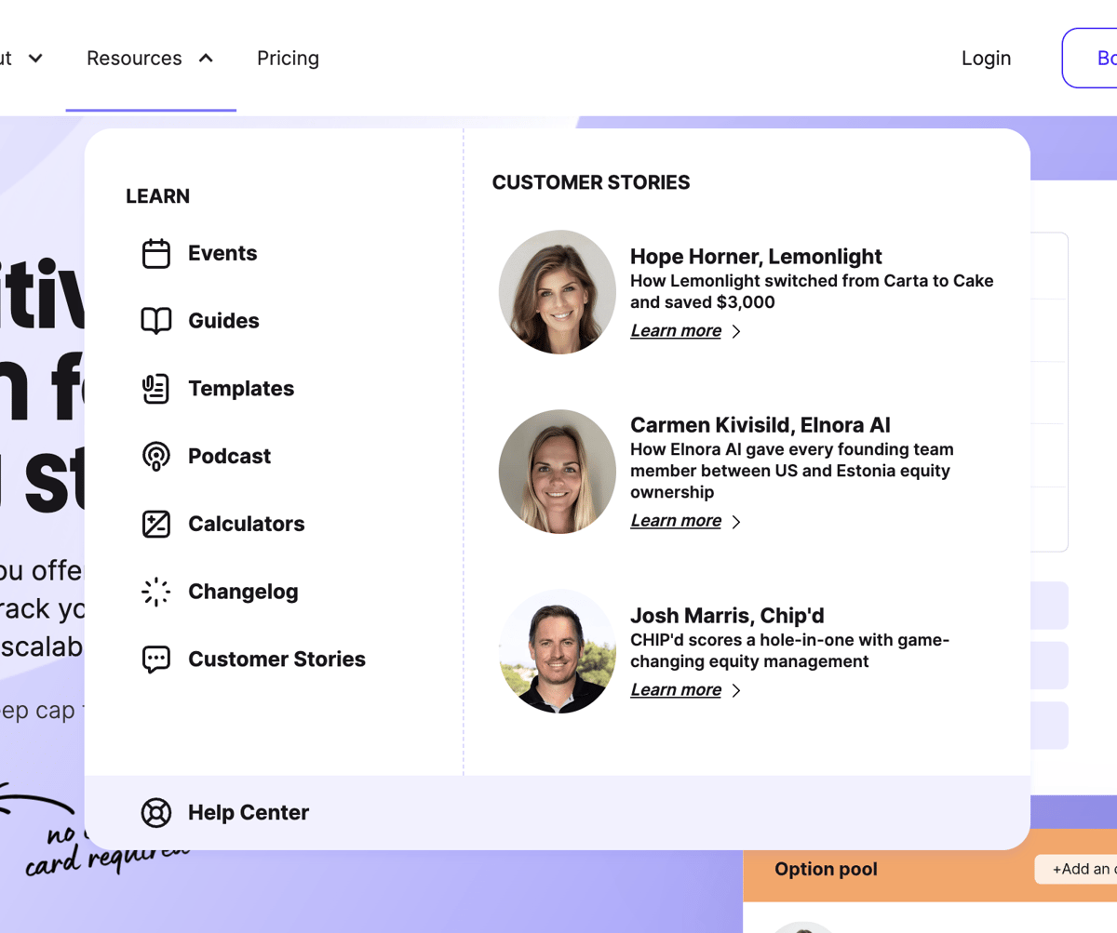The width and height of the screenshot is (1117, 933).
Task: Click the Hope Horner profile photo
Action: (557, 291)
